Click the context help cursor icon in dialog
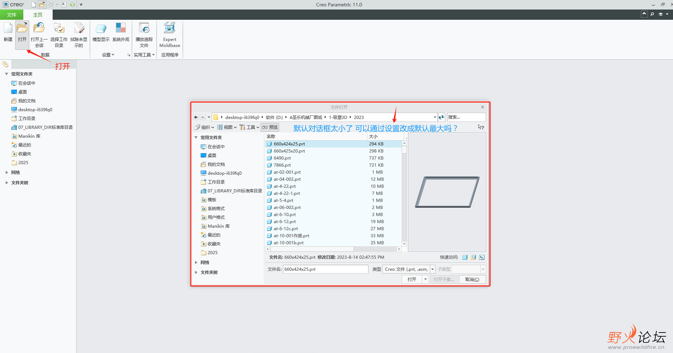The width and height of the screenshot is (673, 353). pos(481,127)
